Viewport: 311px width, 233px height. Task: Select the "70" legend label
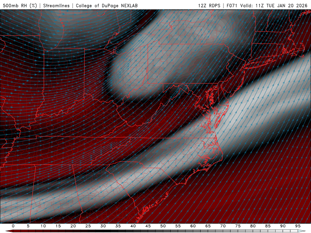(223, 226)
